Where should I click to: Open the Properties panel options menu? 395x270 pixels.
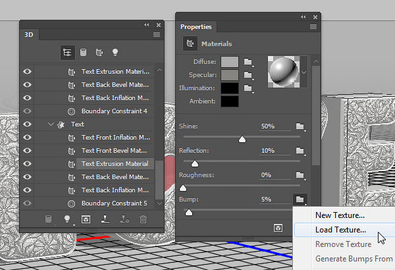click(x=313, y=27)
